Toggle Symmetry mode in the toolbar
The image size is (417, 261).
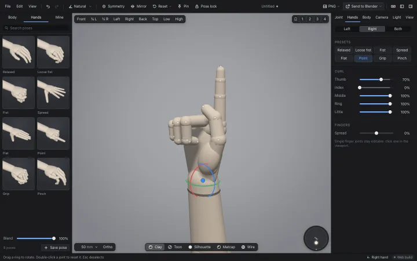114,6
